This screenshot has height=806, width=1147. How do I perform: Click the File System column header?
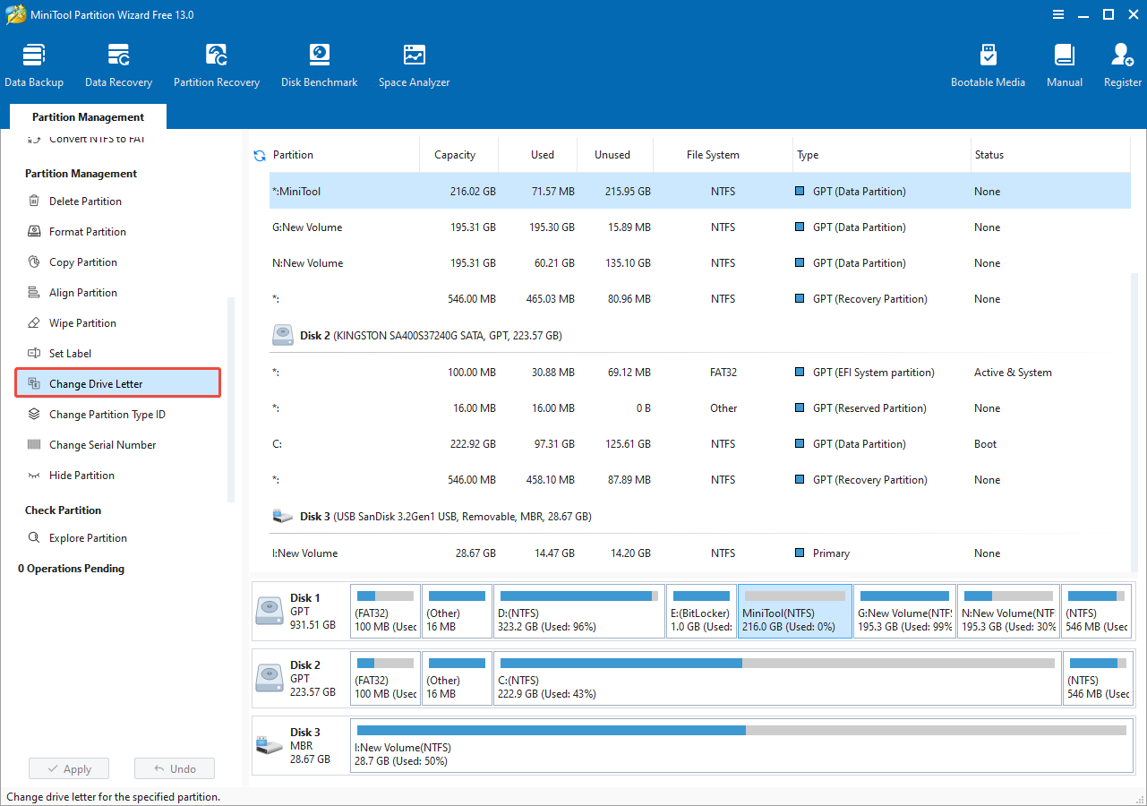[713, 155]
